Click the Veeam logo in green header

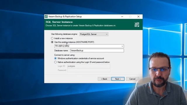(x=137, y=24)
